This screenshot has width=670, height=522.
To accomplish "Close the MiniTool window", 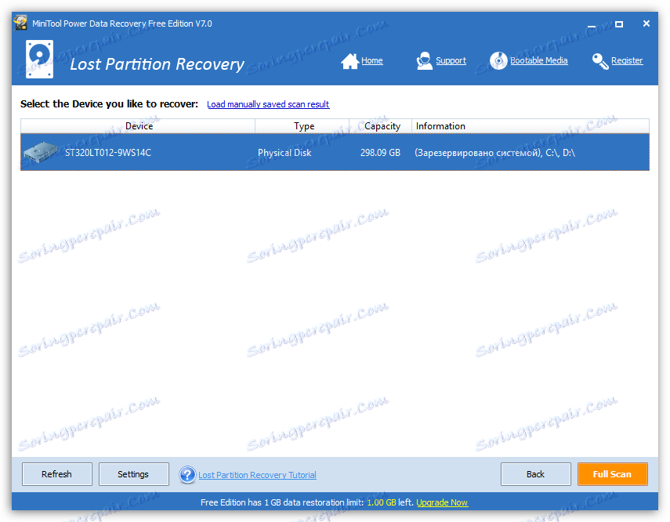I will 646,24.
